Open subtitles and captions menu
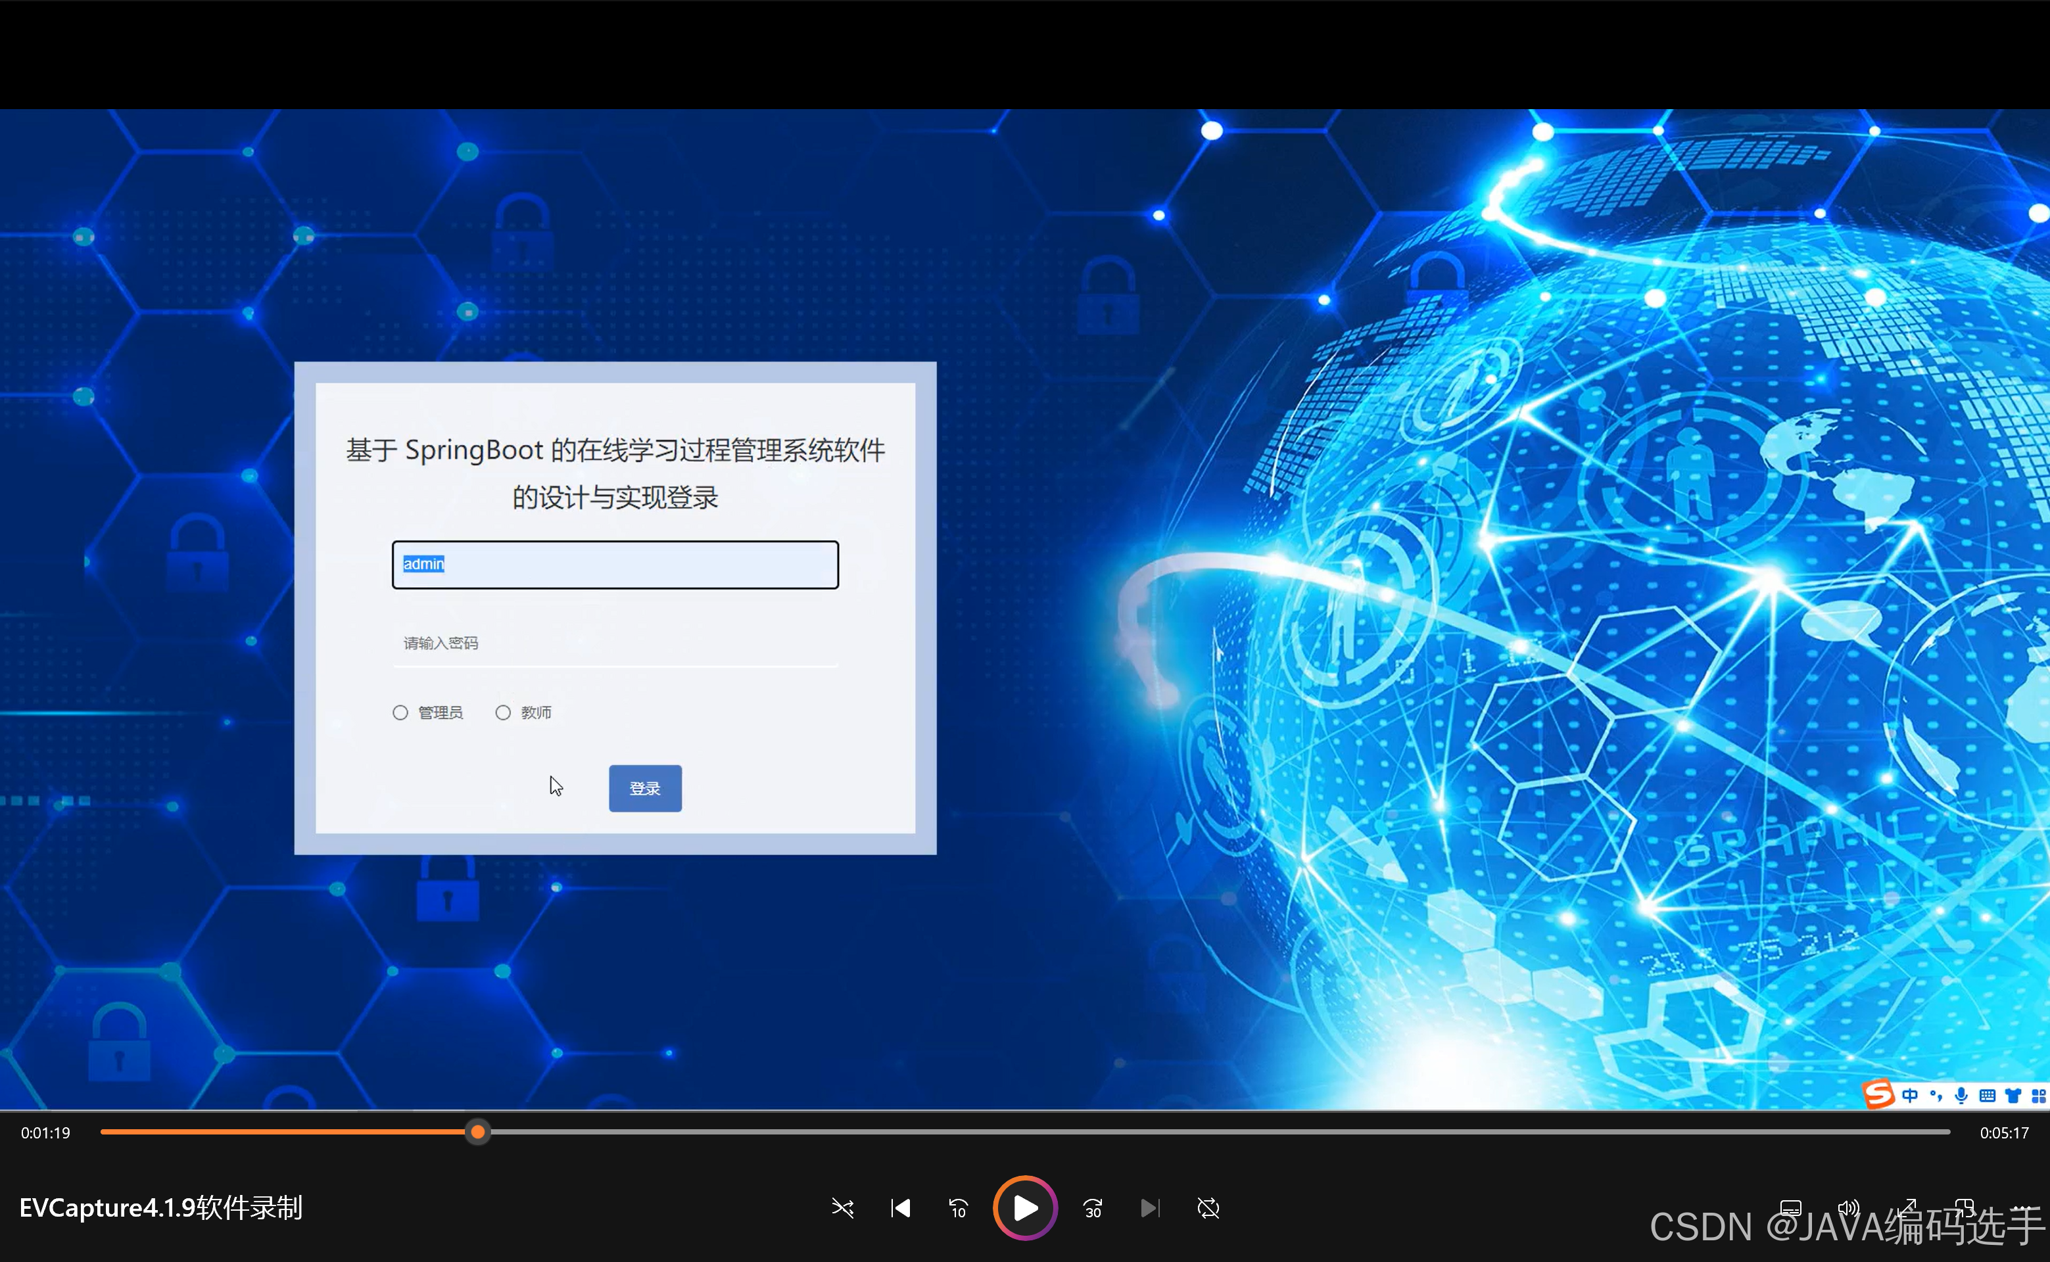This screenshot has height=1262, width=2050. pyautogui.click(x=1790, y=1207)
